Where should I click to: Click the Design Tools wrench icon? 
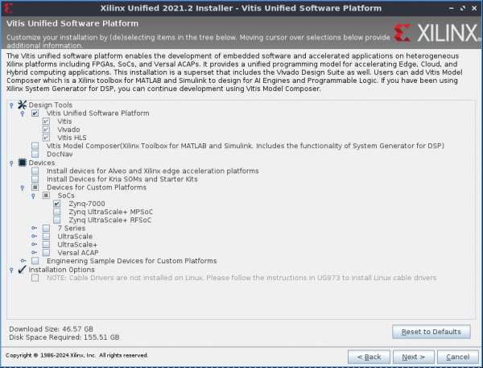coord(23,105)
